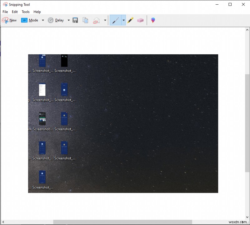The width and height of the screenshot is (250, 225).
Task: Select the Eraser tool
Action: (x=140, y=20)
